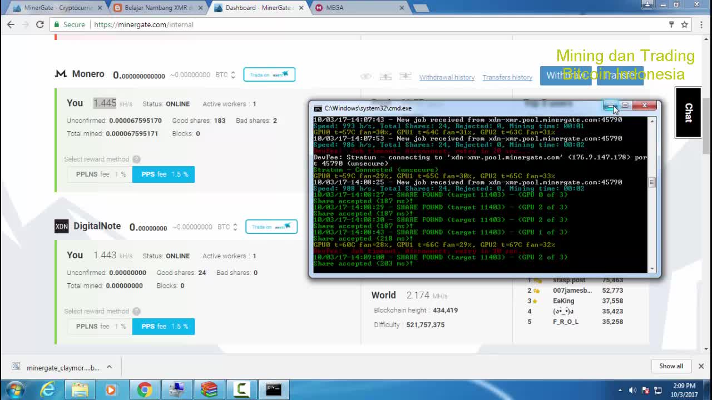Expand options for the minergate_claymore download
Screen dimensions: 712x400
pyautogui.click(x=110, y=367)
